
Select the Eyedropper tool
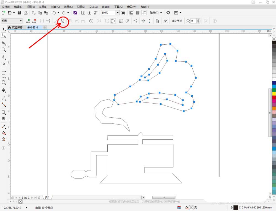[4, 126]
